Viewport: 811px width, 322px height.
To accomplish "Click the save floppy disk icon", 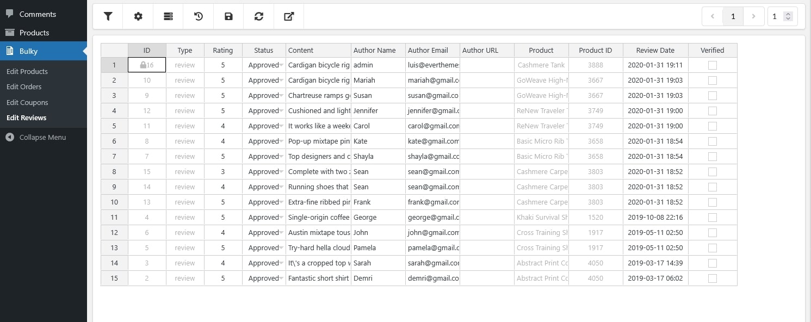I will 229,16.
